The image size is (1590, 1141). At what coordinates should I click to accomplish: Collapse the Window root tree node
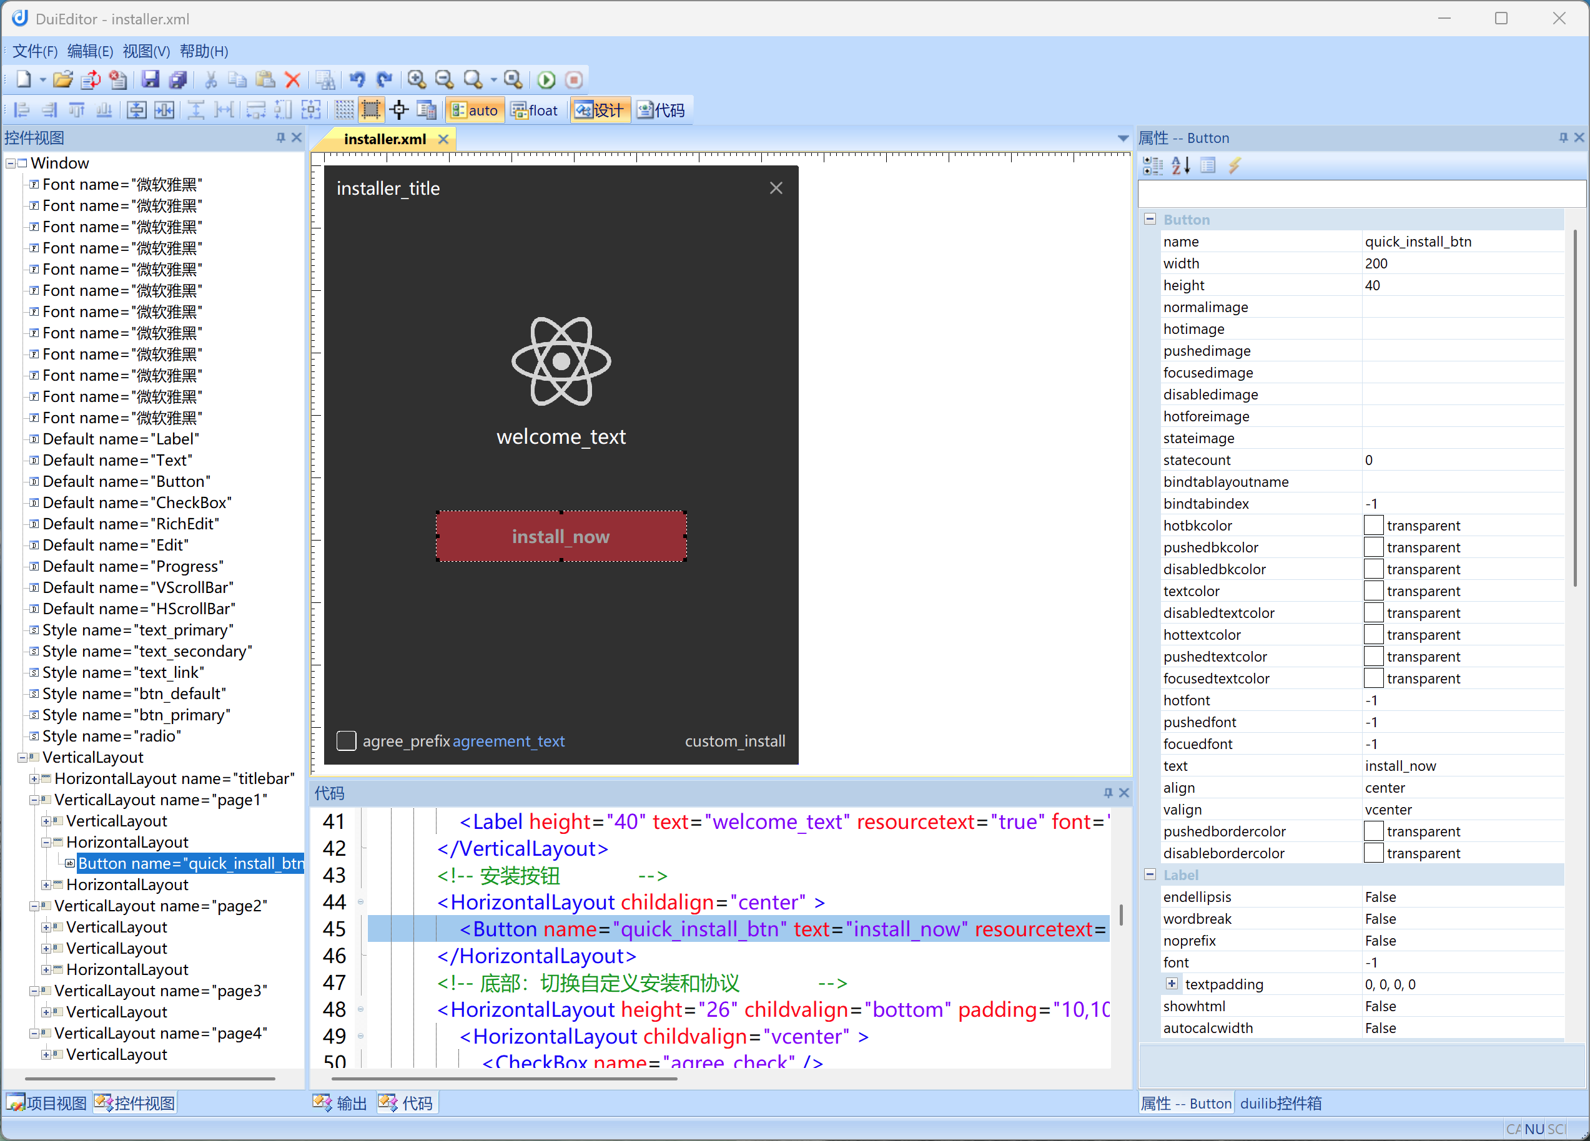(x=11, y=164)
